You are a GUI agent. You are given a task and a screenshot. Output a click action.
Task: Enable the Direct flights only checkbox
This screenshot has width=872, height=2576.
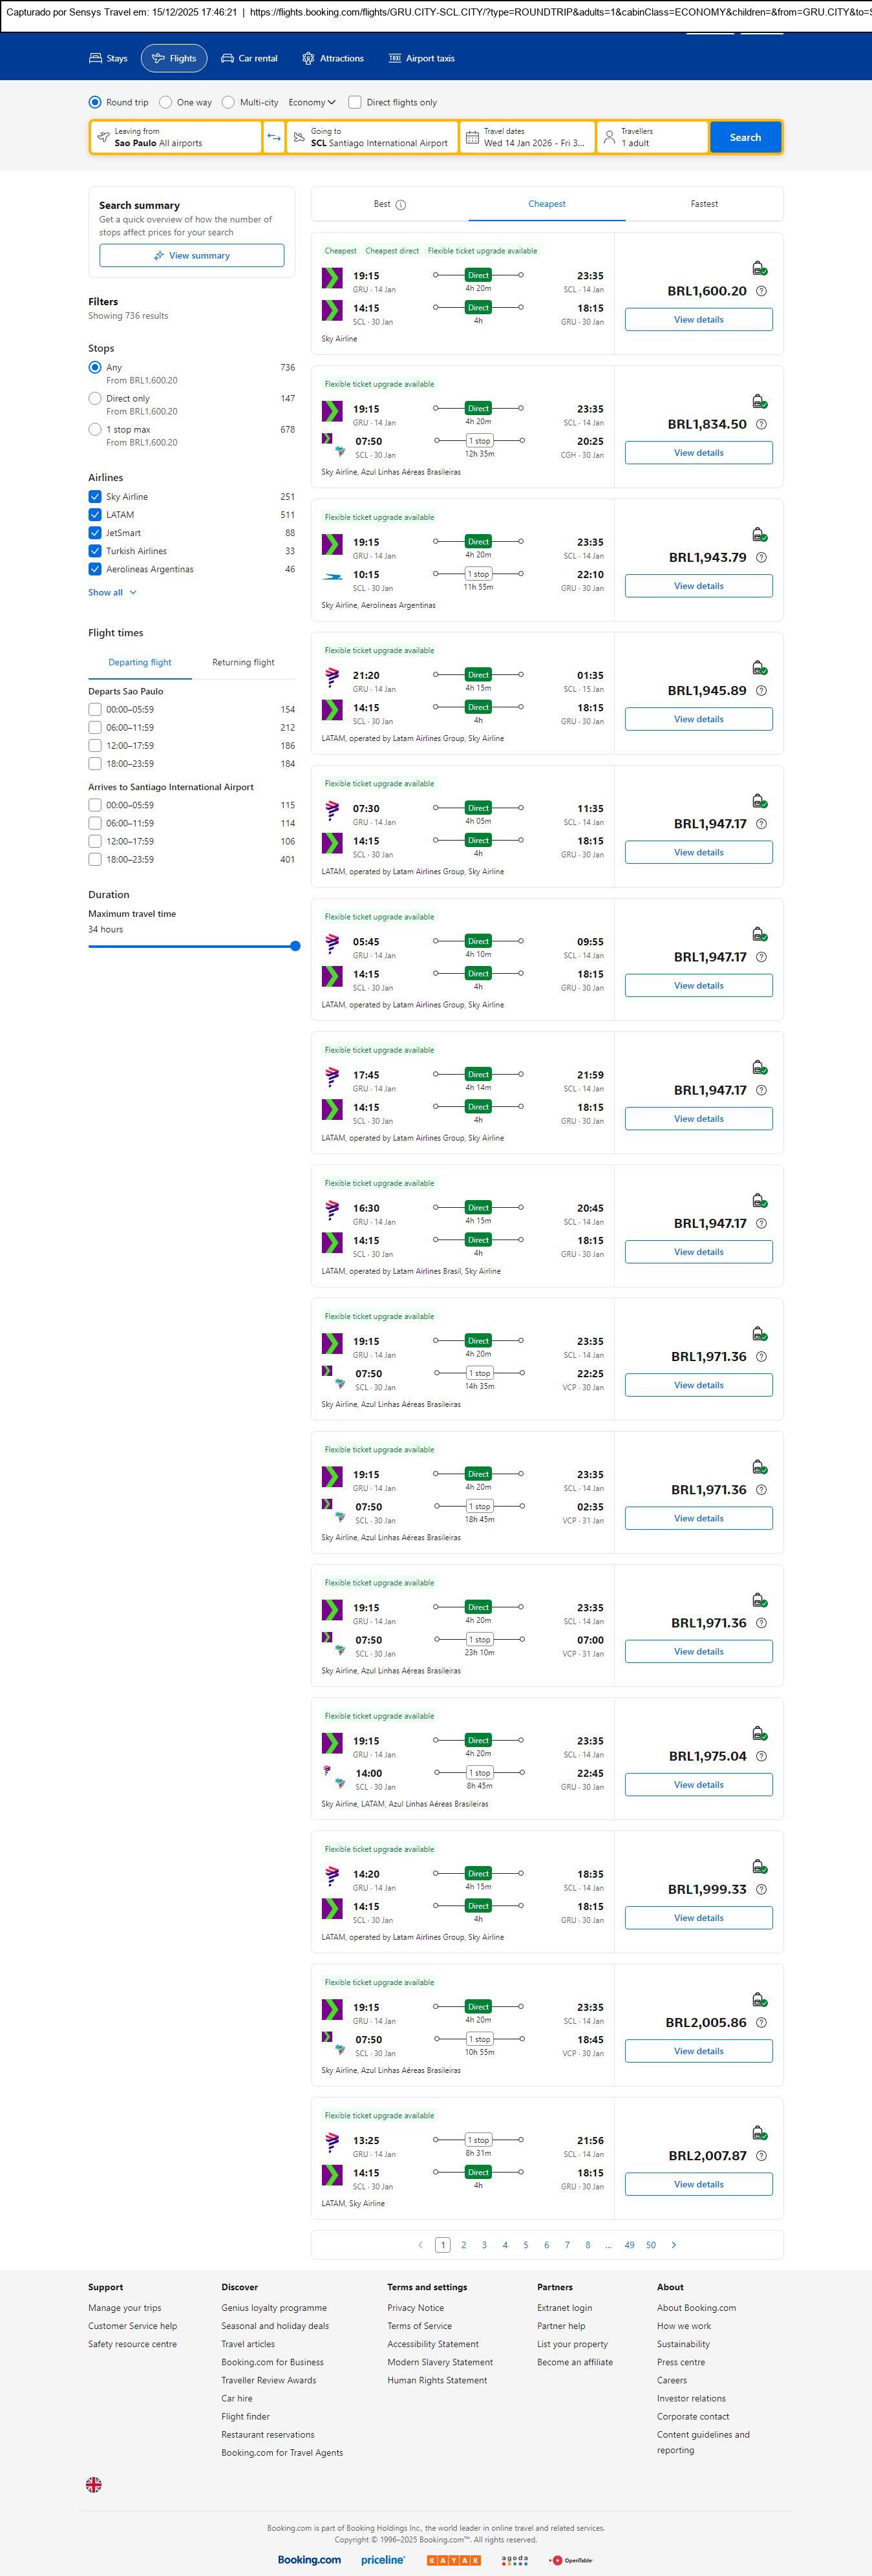[x=355, y=102]
